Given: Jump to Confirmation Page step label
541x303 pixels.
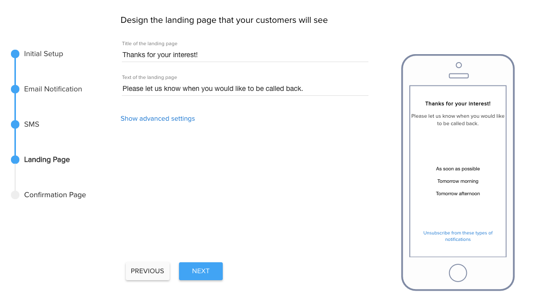Looking at the screenshot, I should [x=55, y=195].
